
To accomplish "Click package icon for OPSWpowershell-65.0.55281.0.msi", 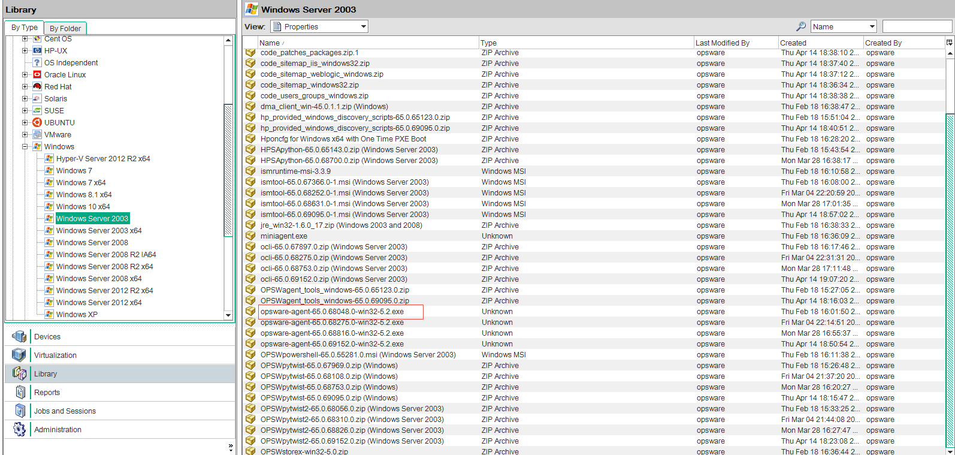I will (x=250, y=355).
